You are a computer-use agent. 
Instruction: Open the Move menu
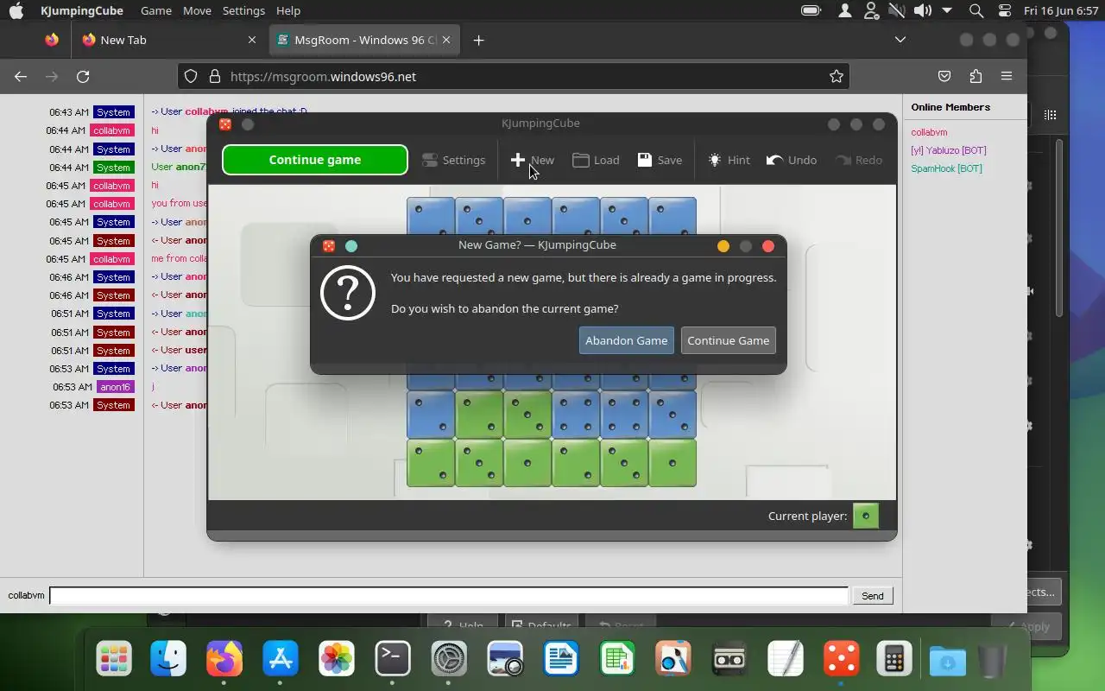tap(197, 10)
